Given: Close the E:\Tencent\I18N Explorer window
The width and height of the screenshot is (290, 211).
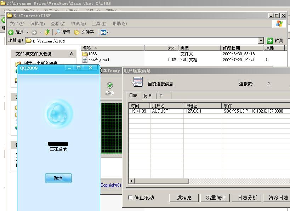Looking at the screenshot, I should [x=283, y=16].
